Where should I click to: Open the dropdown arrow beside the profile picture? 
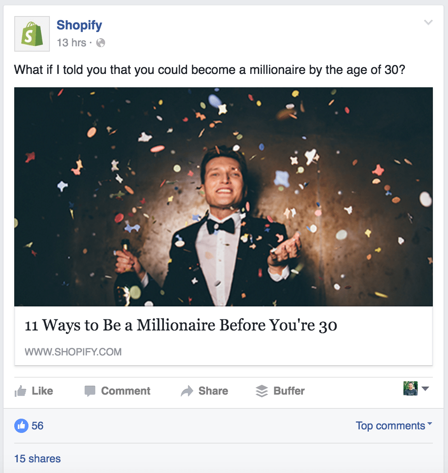pos(424,389)
